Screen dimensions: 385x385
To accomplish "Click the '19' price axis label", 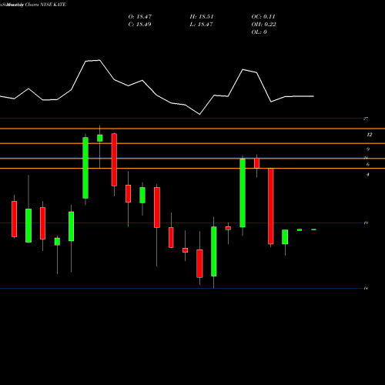I will pyautogui.click(x=366, y=223).
